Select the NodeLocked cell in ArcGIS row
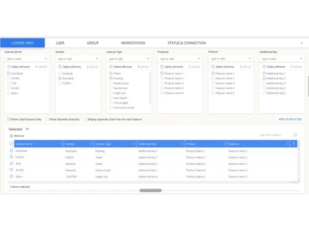The width and height of the screenshot is (309, 232). coord(103,170)
